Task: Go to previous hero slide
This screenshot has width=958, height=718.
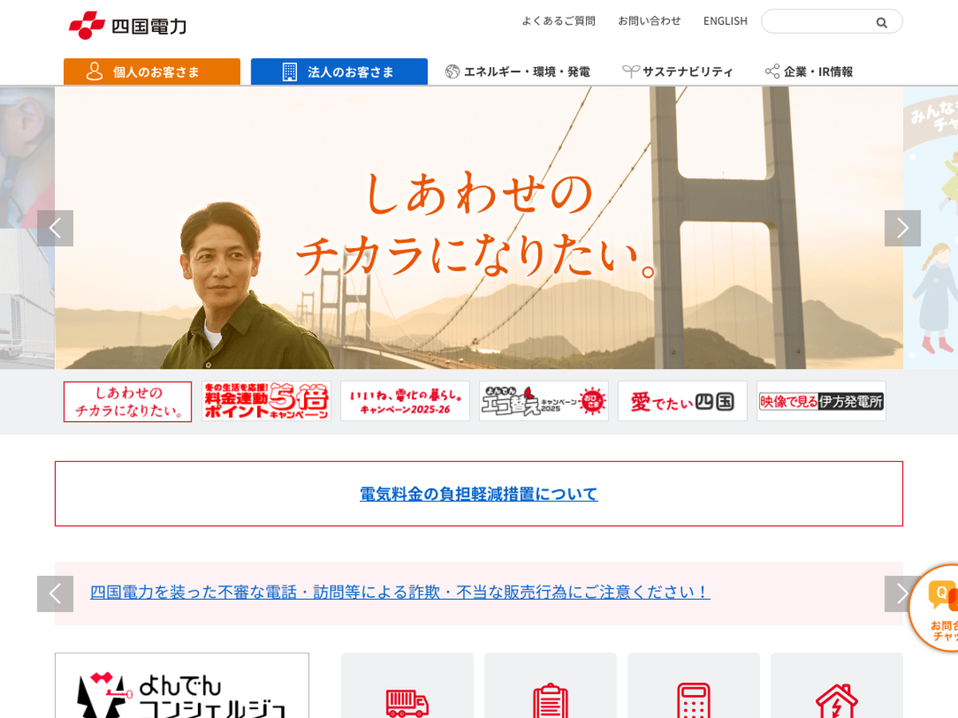Action: (55, 228)
